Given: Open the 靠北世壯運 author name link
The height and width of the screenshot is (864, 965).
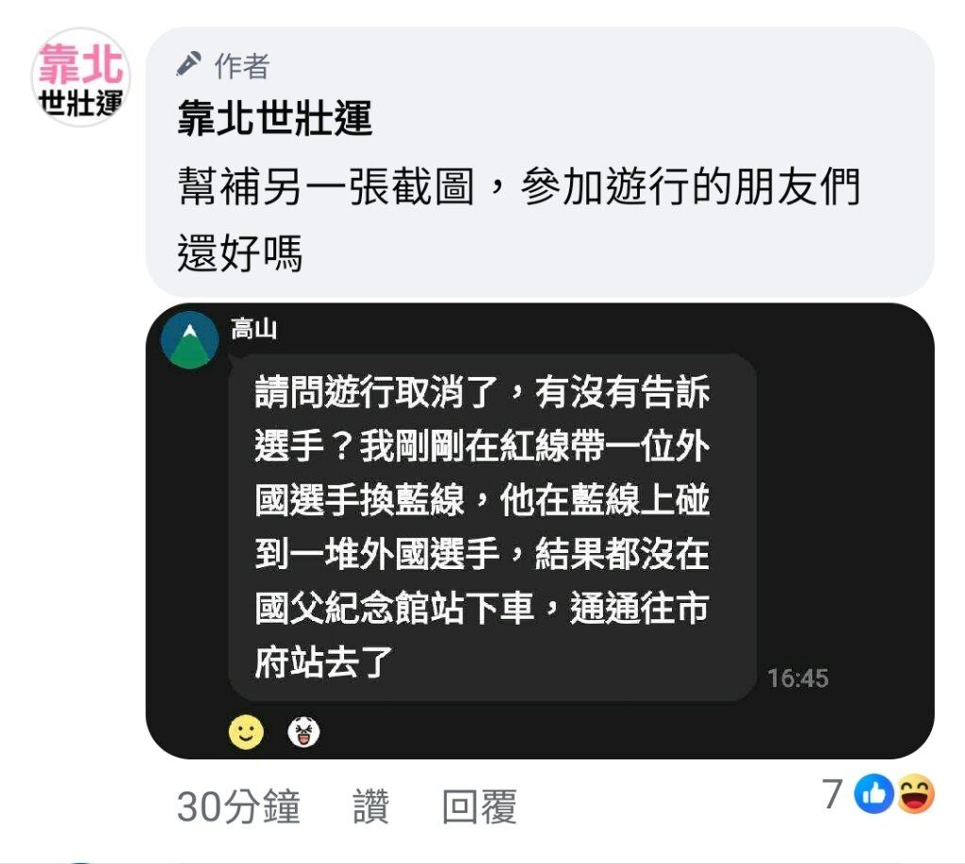Looking at the screenshot, I should pyautogui.click(x=274, y=118).
